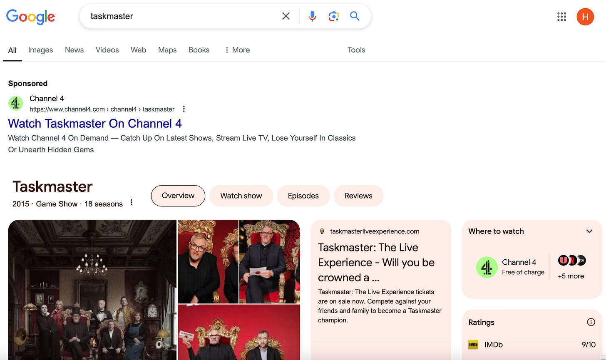Click the channel4.com ad URL
Screen dimensions: 606x360
point(102,109)
